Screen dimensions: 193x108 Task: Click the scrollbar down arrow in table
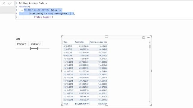150,101
